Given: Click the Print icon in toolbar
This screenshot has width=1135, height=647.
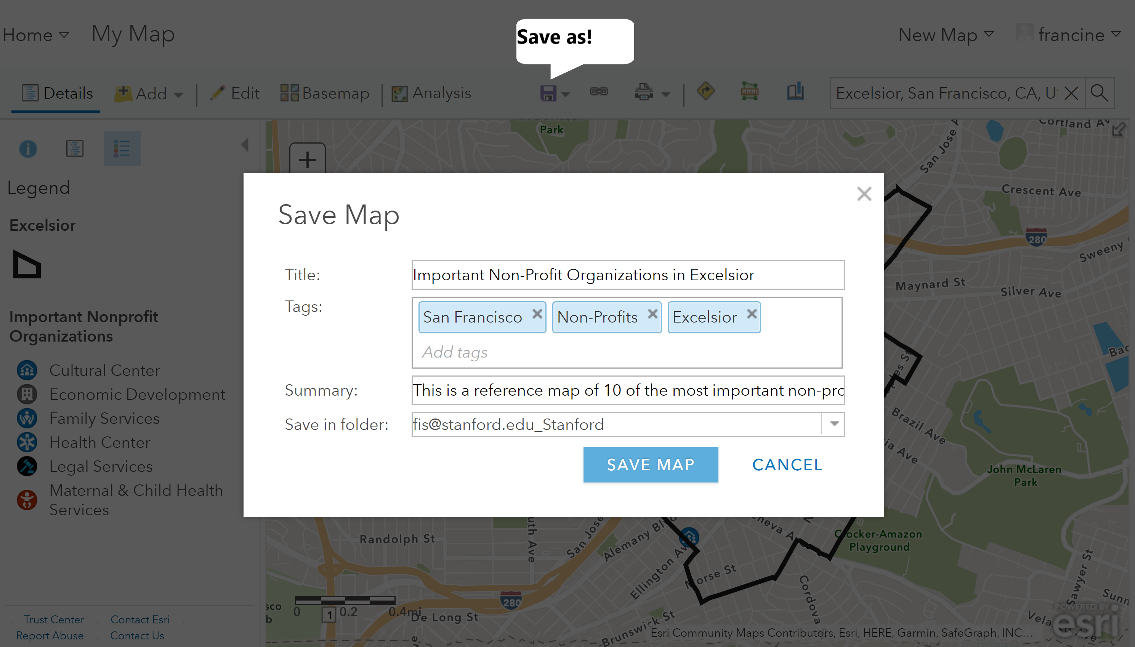Looking at the screenshot, I should [644, 93].
